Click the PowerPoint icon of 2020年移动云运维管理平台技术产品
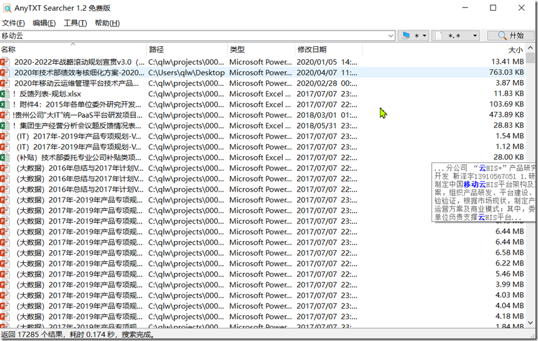Image resolution: width=538 pixels, height=341 pixels. 6,83
